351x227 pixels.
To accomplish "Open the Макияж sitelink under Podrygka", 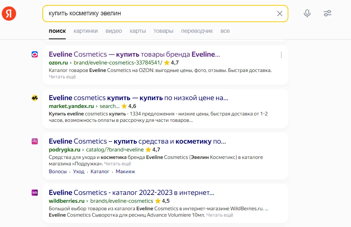I will [125, 172].
